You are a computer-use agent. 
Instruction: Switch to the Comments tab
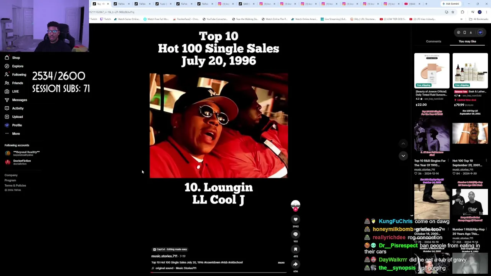433,41
